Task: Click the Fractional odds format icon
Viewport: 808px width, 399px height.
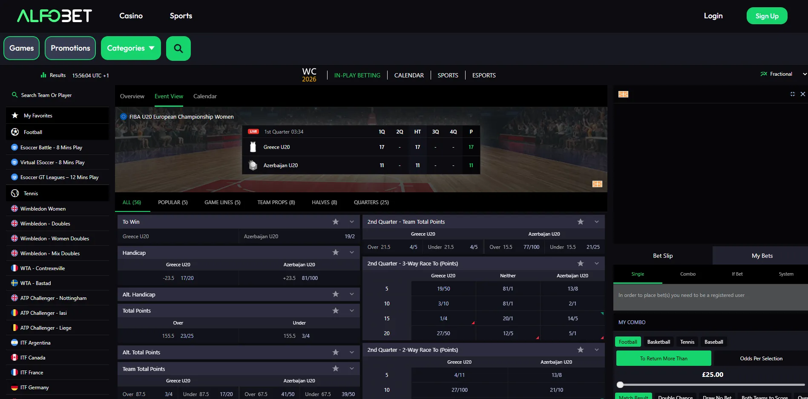Action: (x=764, y=74)
